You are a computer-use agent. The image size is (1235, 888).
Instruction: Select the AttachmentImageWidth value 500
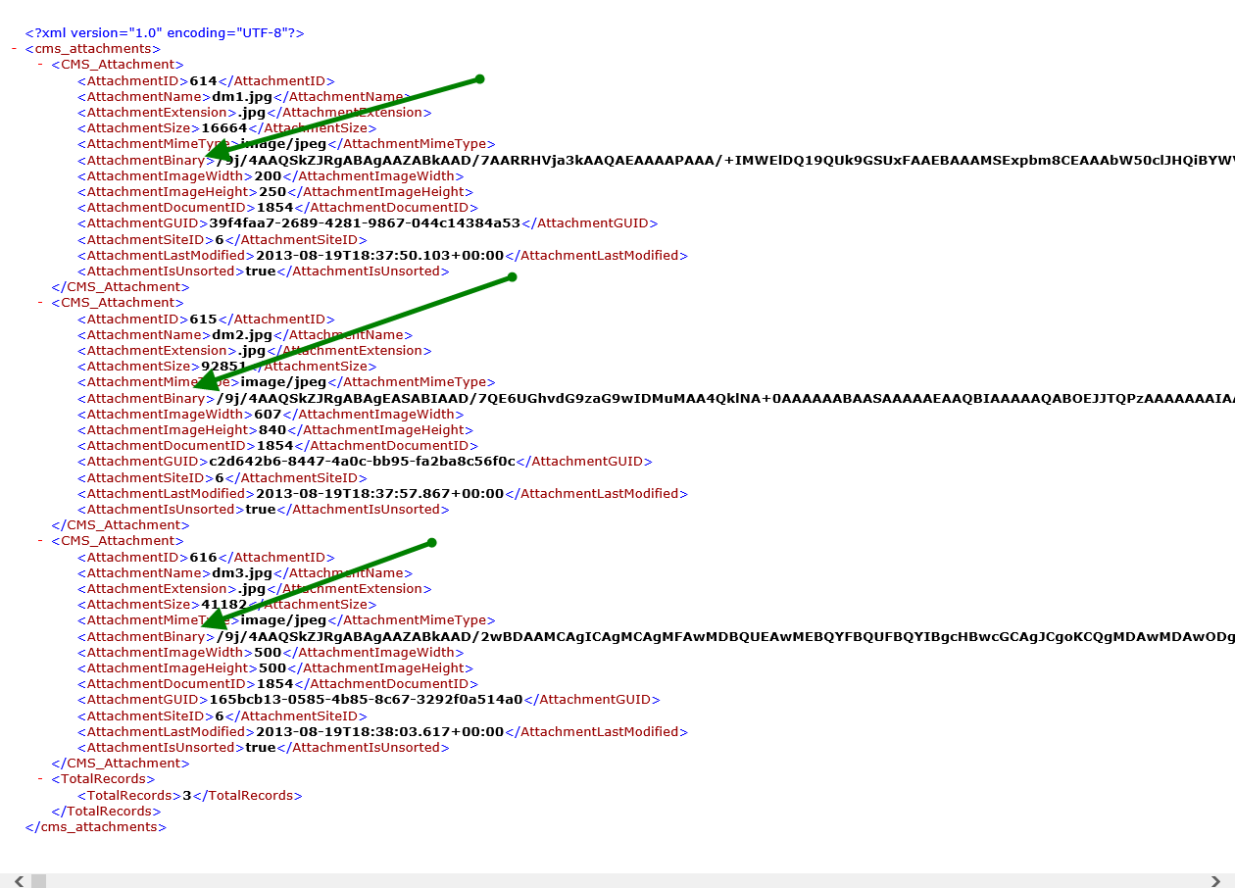[268, 652]
